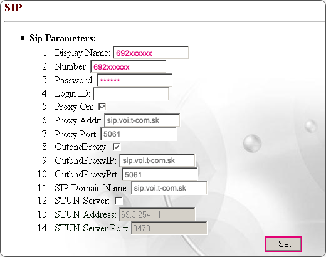Image resolution: width=326 pixels, height=257 pixels.
Task: Focus the empty Login ID field
Action: point(130,94)
